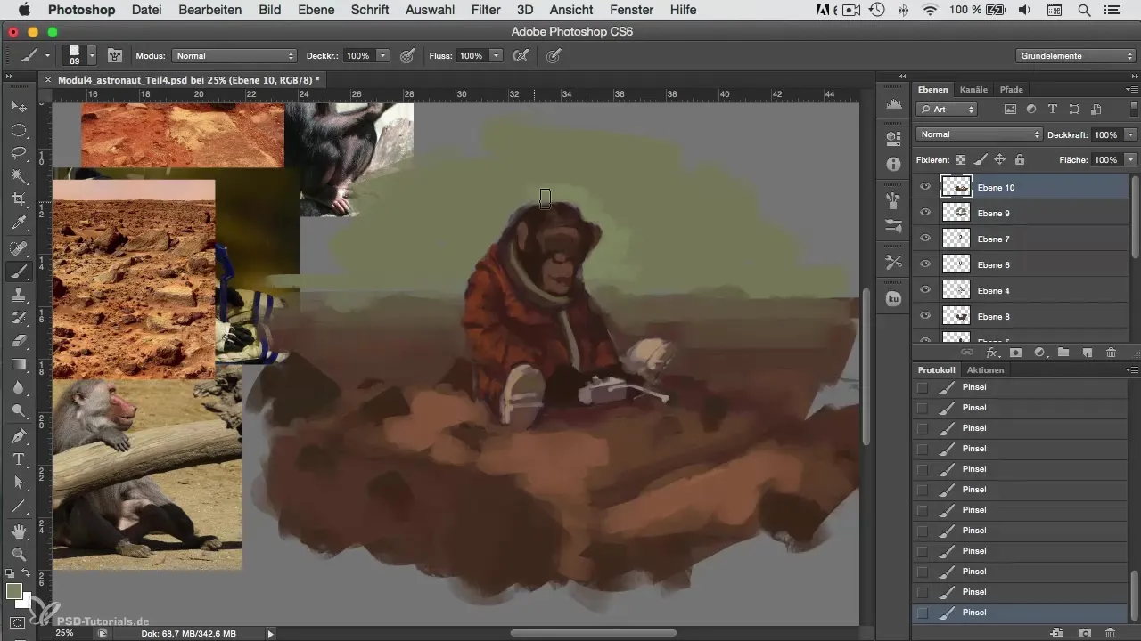
Task: Open the Deckkr. opacity slider arrow
Action: pos(383,55)
